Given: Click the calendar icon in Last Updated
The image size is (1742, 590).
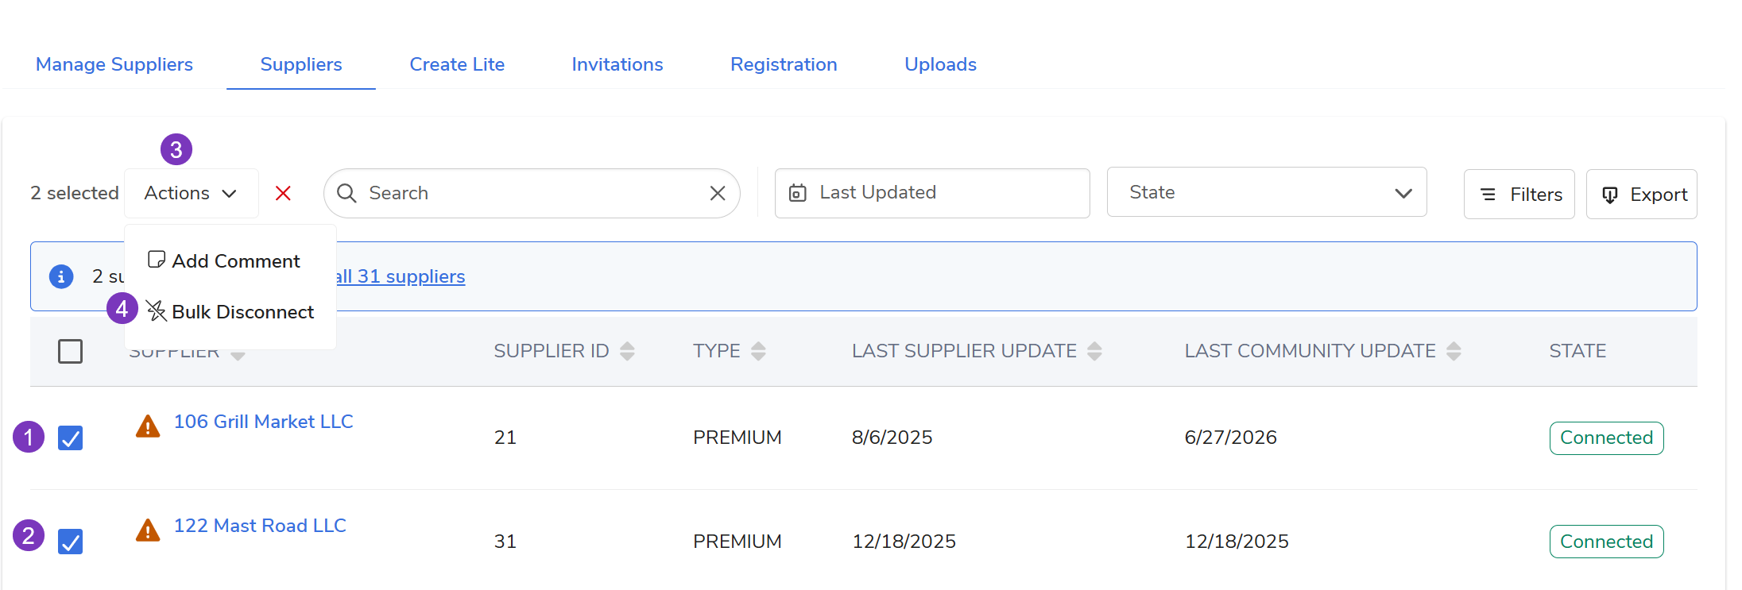Looking at the screenshot, I should click(797, 193).
